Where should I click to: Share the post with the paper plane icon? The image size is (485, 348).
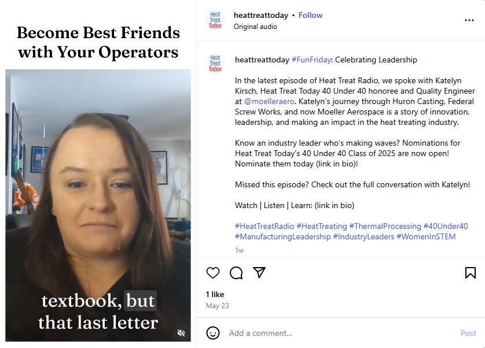[x=259, y=272]
